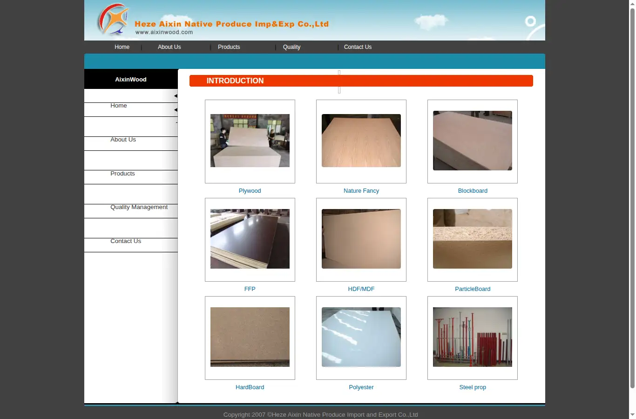Click the Nature Fancy text link

pos(361,191)
